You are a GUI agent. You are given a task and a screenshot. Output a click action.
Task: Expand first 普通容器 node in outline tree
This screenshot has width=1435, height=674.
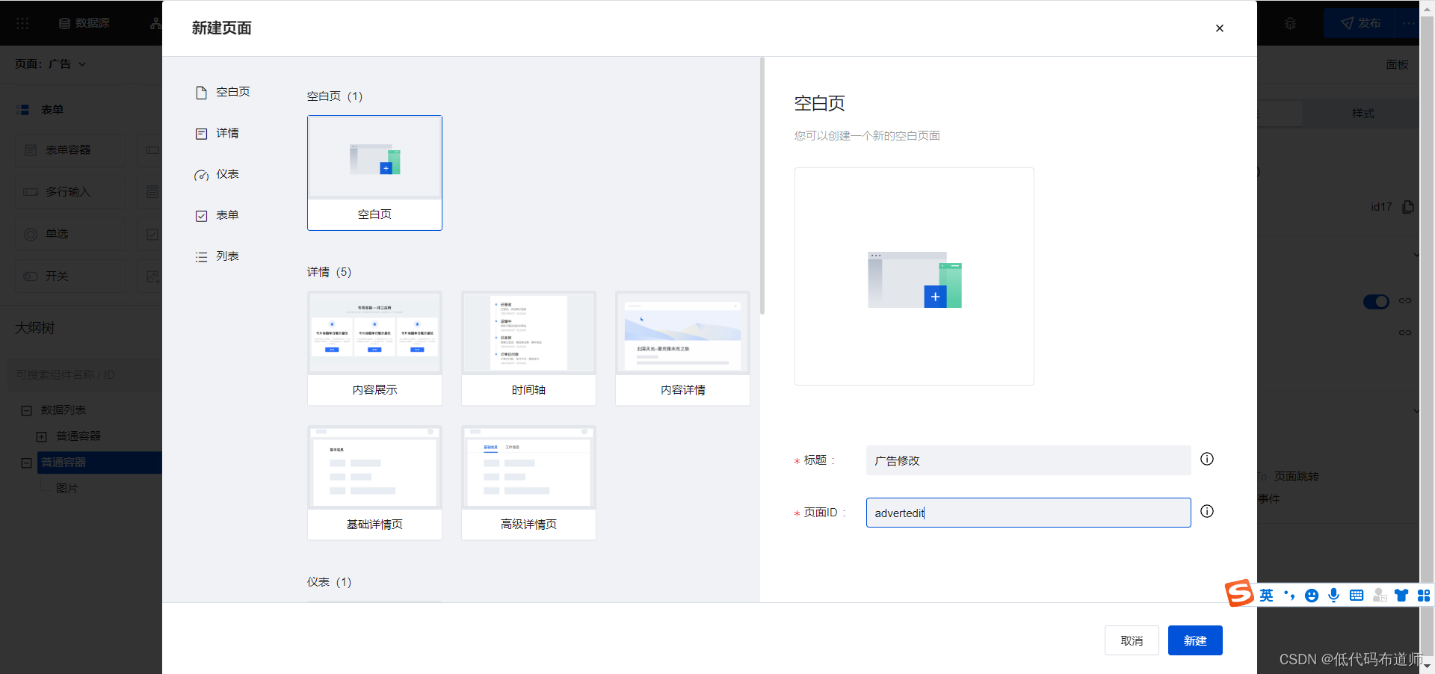coord(42,436)
